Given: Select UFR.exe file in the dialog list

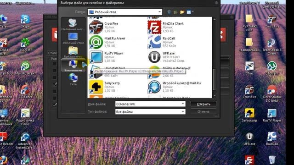Looking at the screenshot, I should coord(166,57).
